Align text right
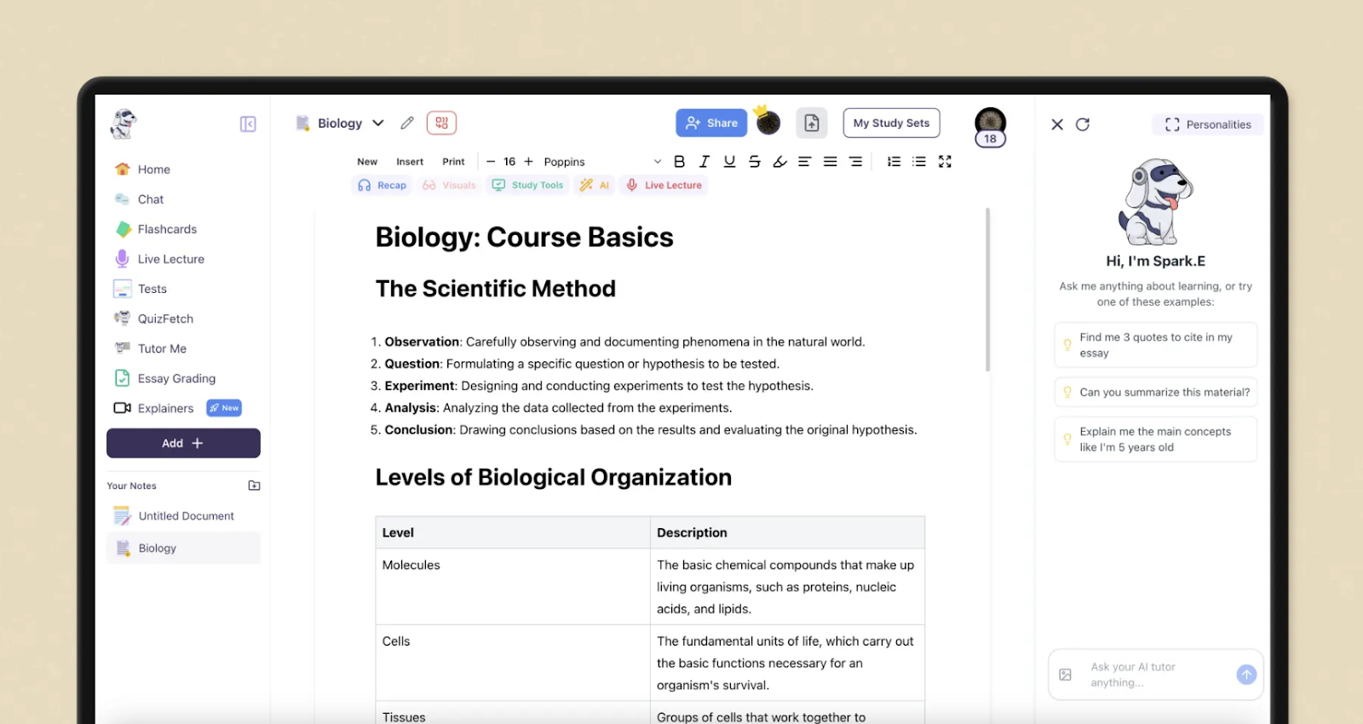 coord(855,161)
